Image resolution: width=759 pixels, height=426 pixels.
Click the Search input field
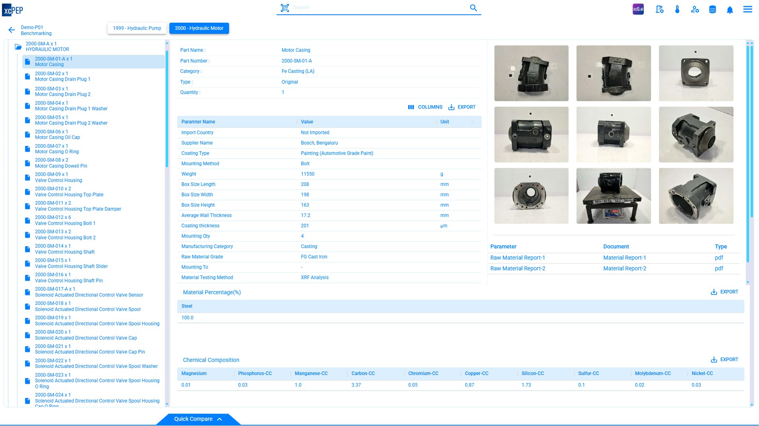point(379,8)
